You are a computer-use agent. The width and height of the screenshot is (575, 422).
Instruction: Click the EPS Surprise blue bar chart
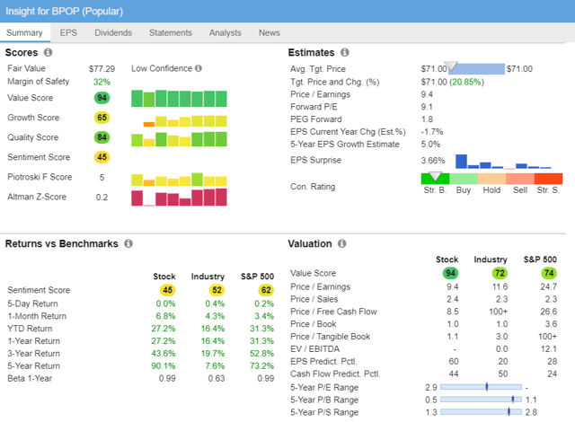coord(503,162)
